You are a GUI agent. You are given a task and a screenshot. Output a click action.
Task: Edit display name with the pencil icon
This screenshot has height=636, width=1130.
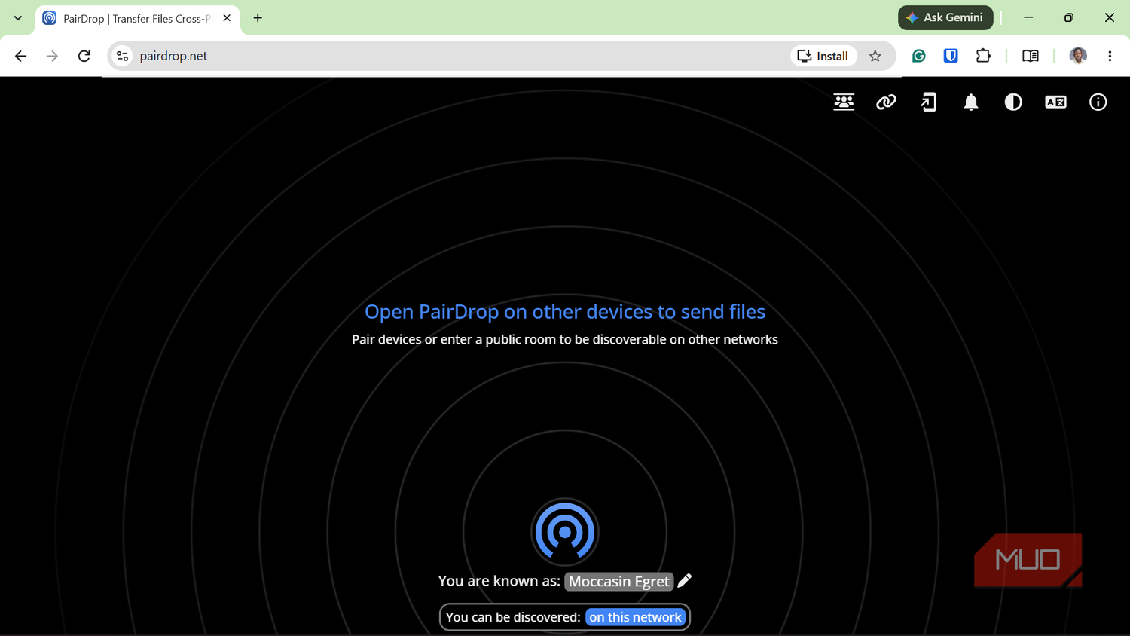[685, 580]
